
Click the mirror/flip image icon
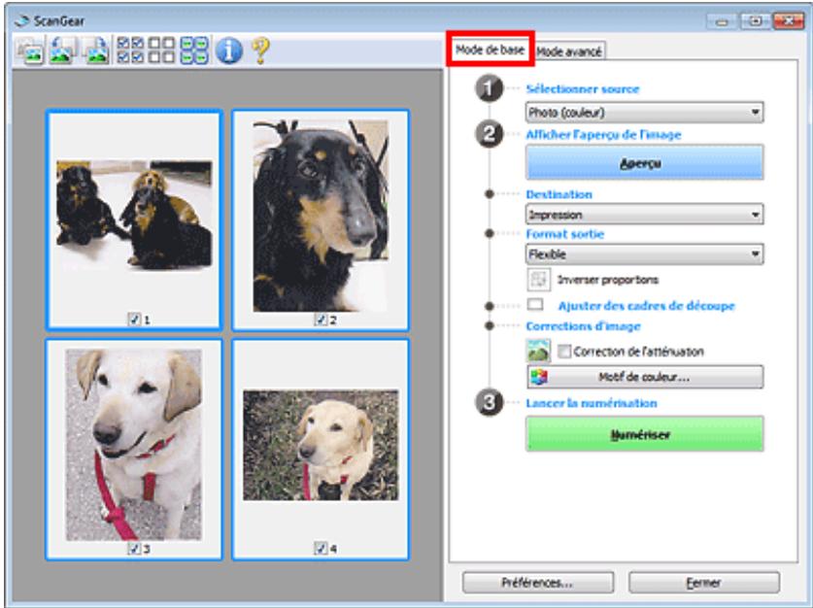tap(27, 44)
